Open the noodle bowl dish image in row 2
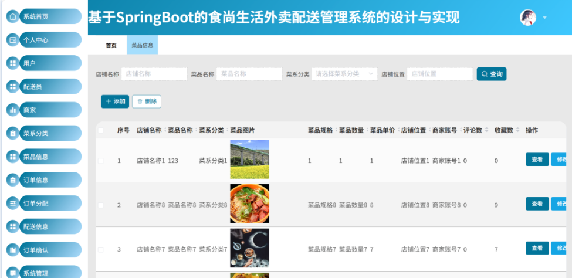Screen dimensions: 572x278 coord(249,204)
